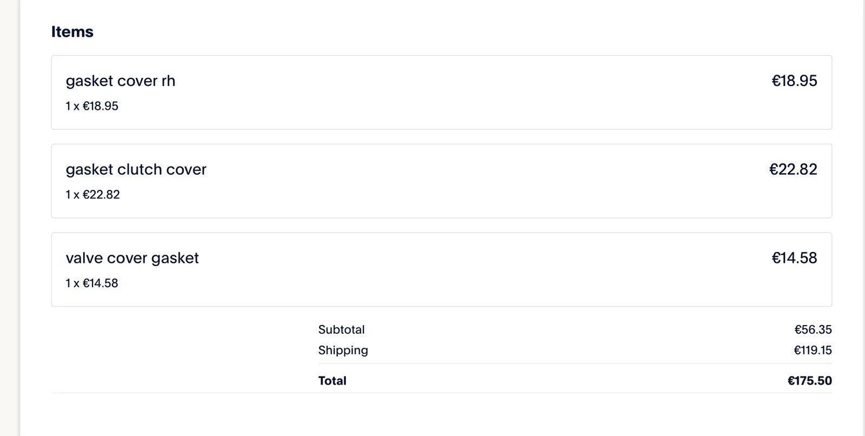Click the €14.58 price of valve cover gasket
The height and width of the screenshot is (436, 865).
(794, 259)
